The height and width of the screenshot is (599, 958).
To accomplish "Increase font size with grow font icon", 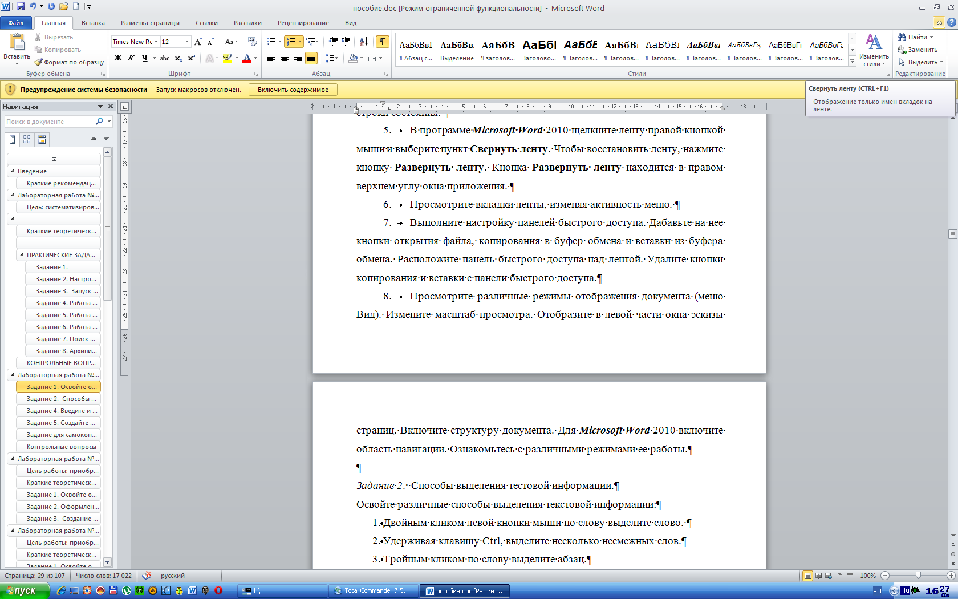I will (x=198, y=42).
